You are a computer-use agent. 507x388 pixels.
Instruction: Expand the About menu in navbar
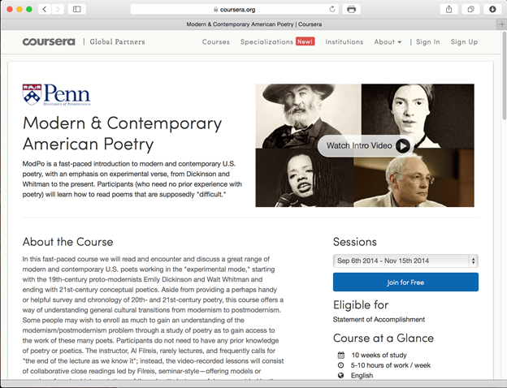(x=388, y=41)
